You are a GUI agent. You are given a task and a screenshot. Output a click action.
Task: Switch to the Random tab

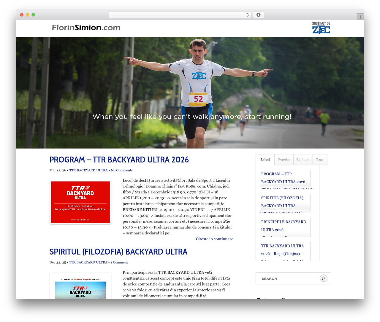pos(303,160)
